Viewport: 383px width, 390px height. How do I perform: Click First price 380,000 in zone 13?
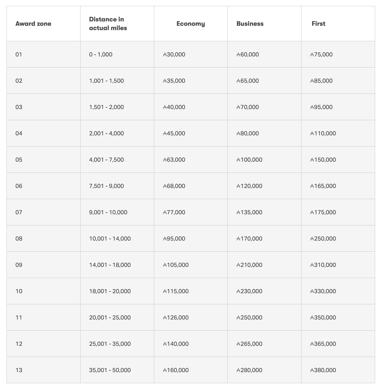pos(323,370)
